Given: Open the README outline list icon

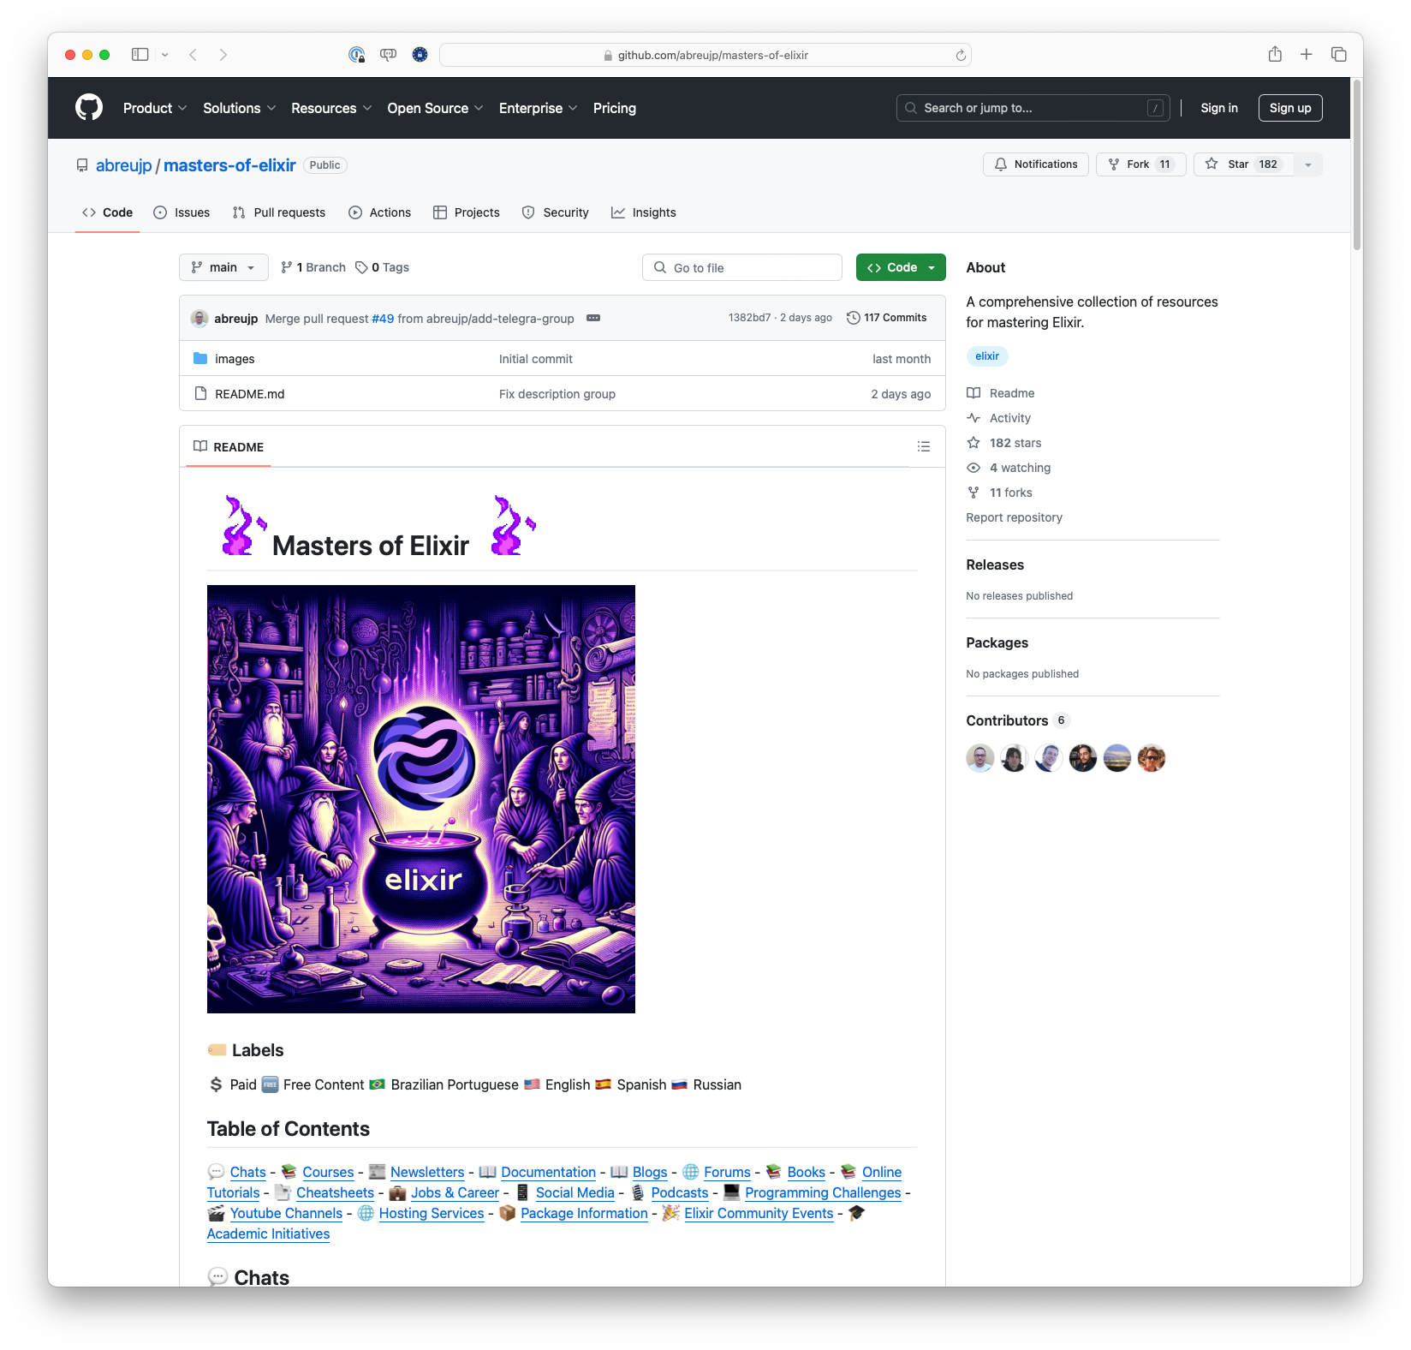Looking at the screenshot, I should tap(923, 446).
